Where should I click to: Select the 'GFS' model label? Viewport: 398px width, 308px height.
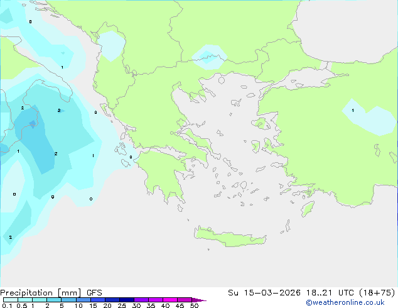94,293
